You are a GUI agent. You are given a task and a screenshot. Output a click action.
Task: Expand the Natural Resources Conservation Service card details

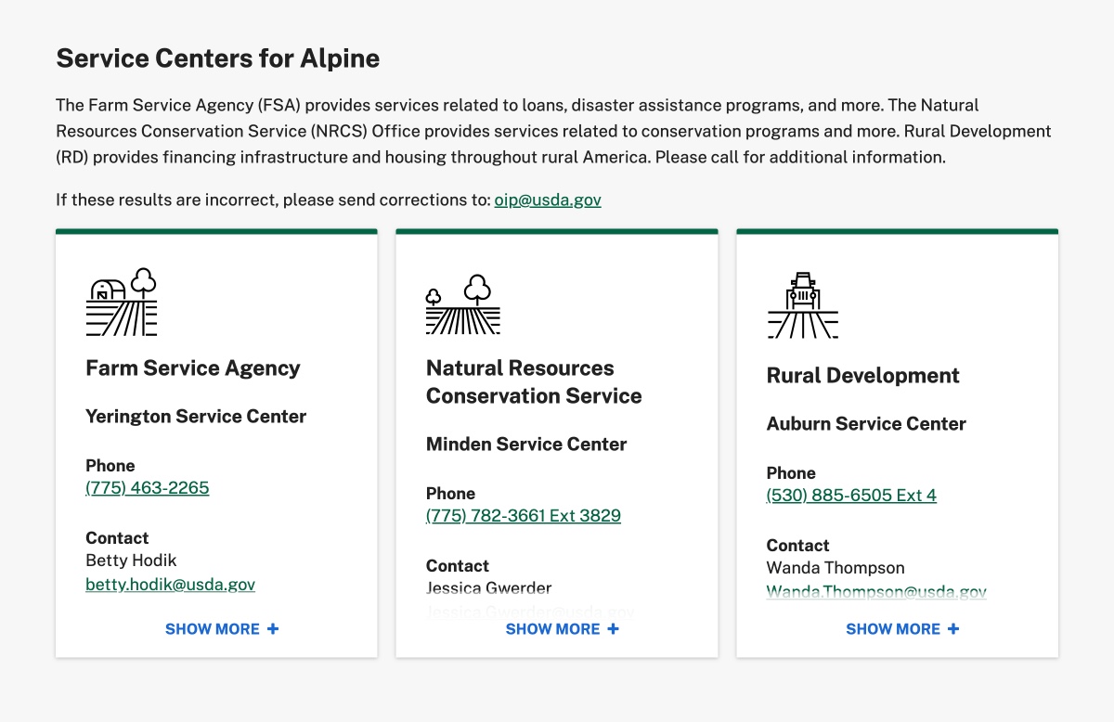554,628
